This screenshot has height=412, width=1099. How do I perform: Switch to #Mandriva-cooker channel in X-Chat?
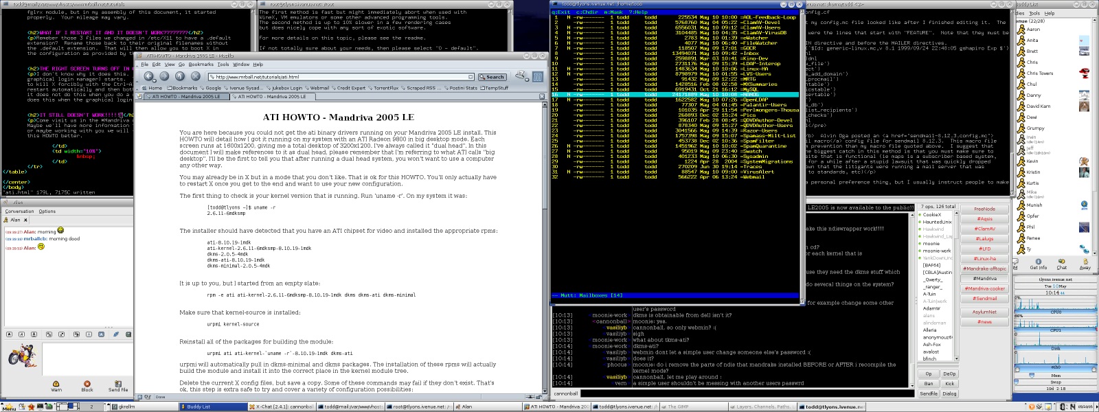click(985, 288)
